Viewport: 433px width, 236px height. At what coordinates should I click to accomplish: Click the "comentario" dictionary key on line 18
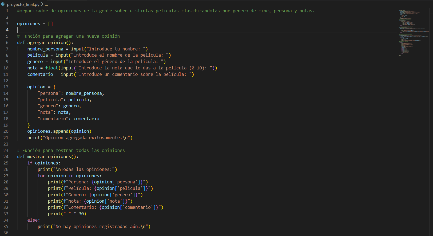click(x=53, y=119)
